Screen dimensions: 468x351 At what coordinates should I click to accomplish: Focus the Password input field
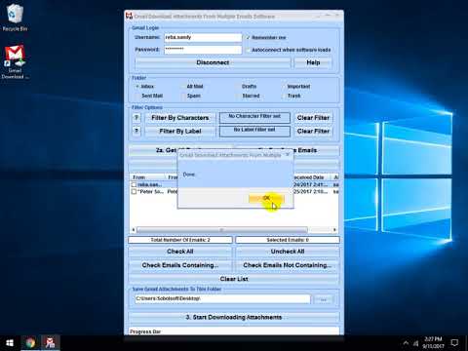tap(203, 50)
